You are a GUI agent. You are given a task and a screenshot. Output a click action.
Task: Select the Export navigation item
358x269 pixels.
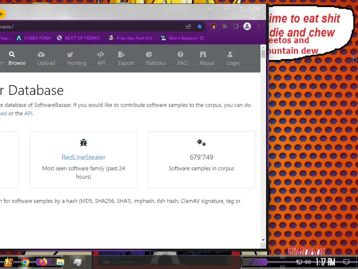point(126,58)
